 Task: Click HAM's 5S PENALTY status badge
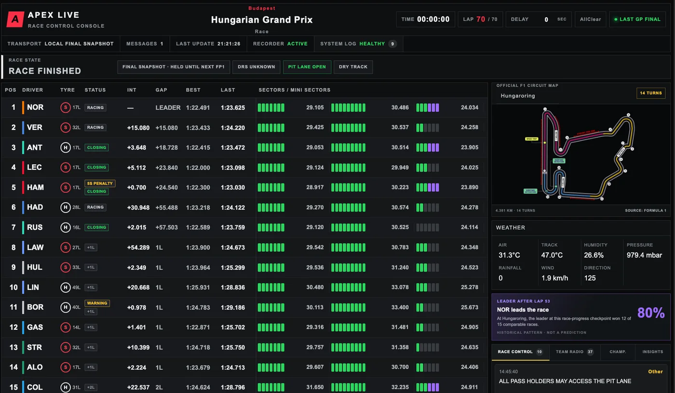point(99,183)
